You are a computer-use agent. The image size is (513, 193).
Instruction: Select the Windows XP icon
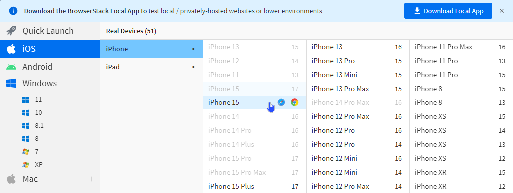click(x=26, y=165)
